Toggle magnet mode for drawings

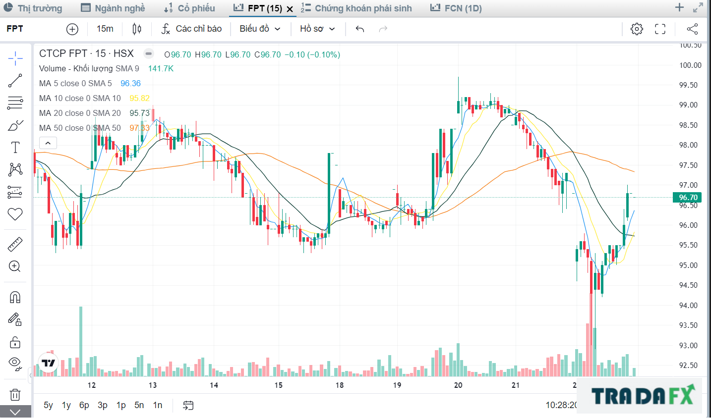[x=15, y=297]
